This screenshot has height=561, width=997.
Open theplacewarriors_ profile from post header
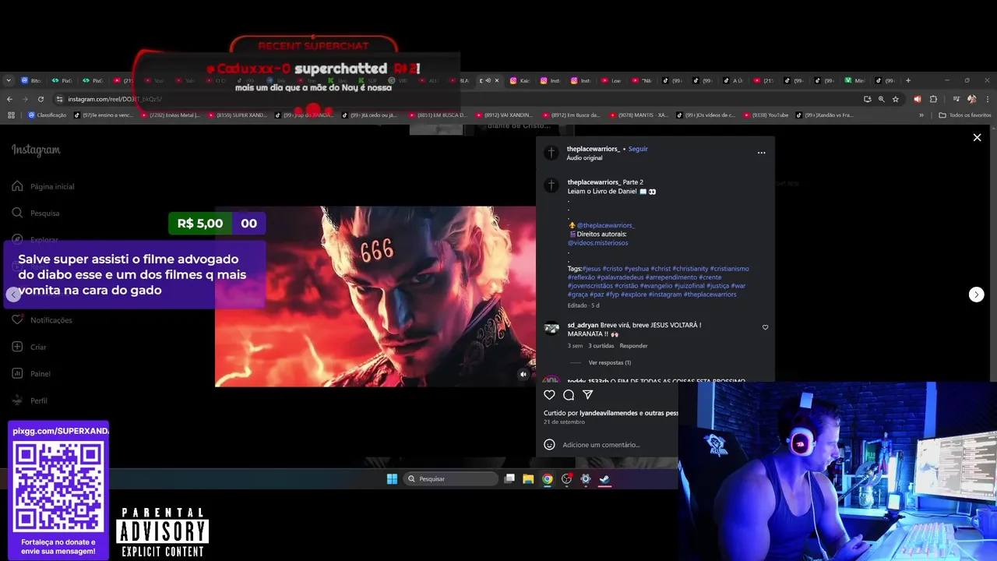[594, 149]
